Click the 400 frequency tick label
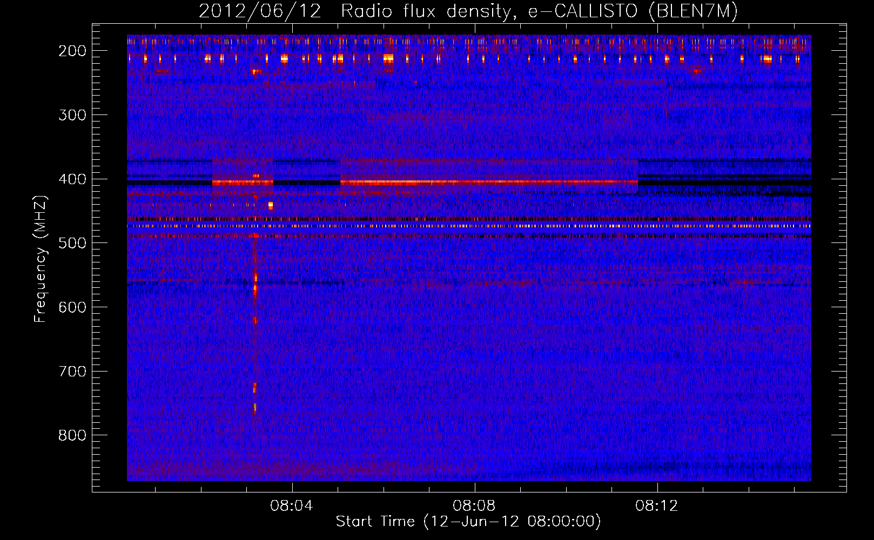The width and height of the screenshot is (874, 540). click(72, 179)
